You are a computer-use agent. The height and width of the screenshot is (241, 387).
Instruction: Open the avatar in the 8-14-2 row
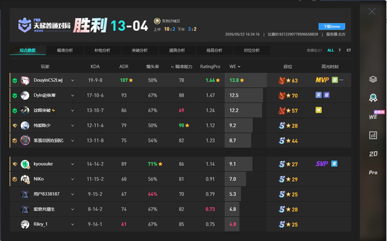(x=25, y=209)
